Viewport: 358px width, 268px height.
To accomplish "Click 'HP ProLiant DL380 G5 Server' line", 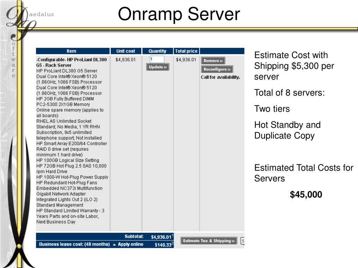I will click(67, 71).
